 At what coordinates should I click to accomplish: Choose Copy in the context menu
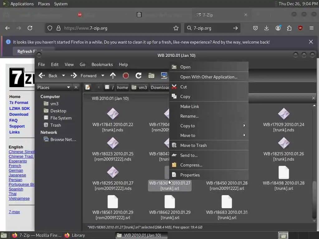209,96
